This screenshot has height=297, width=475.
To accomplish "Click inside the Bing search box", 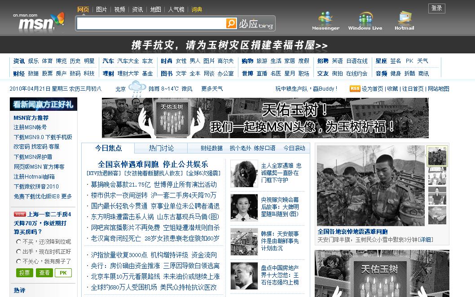I will click(151, 23).
